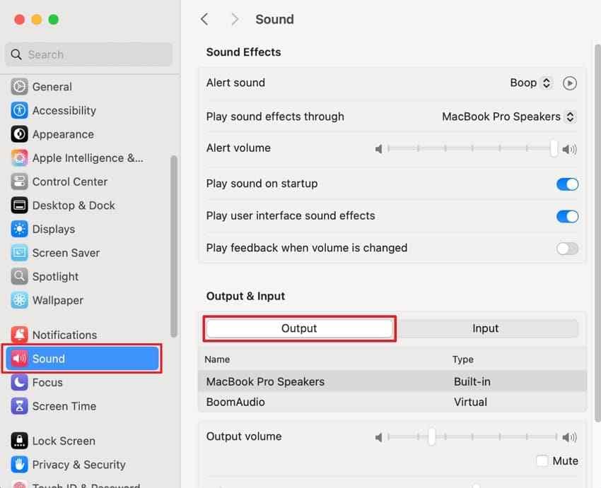This screenshot has height=488, width=601.
Task: Open the Control Center icon
Action: [x=19, y=181]
